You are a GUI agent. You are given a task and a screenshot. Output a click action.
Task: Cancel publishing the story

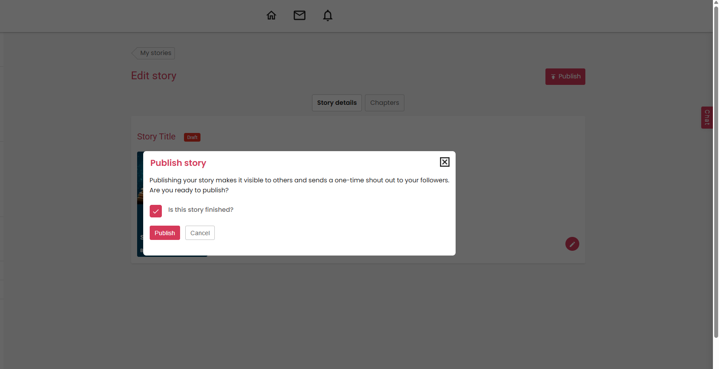200,233
